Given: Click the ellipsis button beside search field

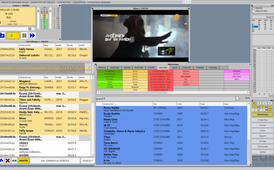Looking at the screenshot, I should pos(237,98).
